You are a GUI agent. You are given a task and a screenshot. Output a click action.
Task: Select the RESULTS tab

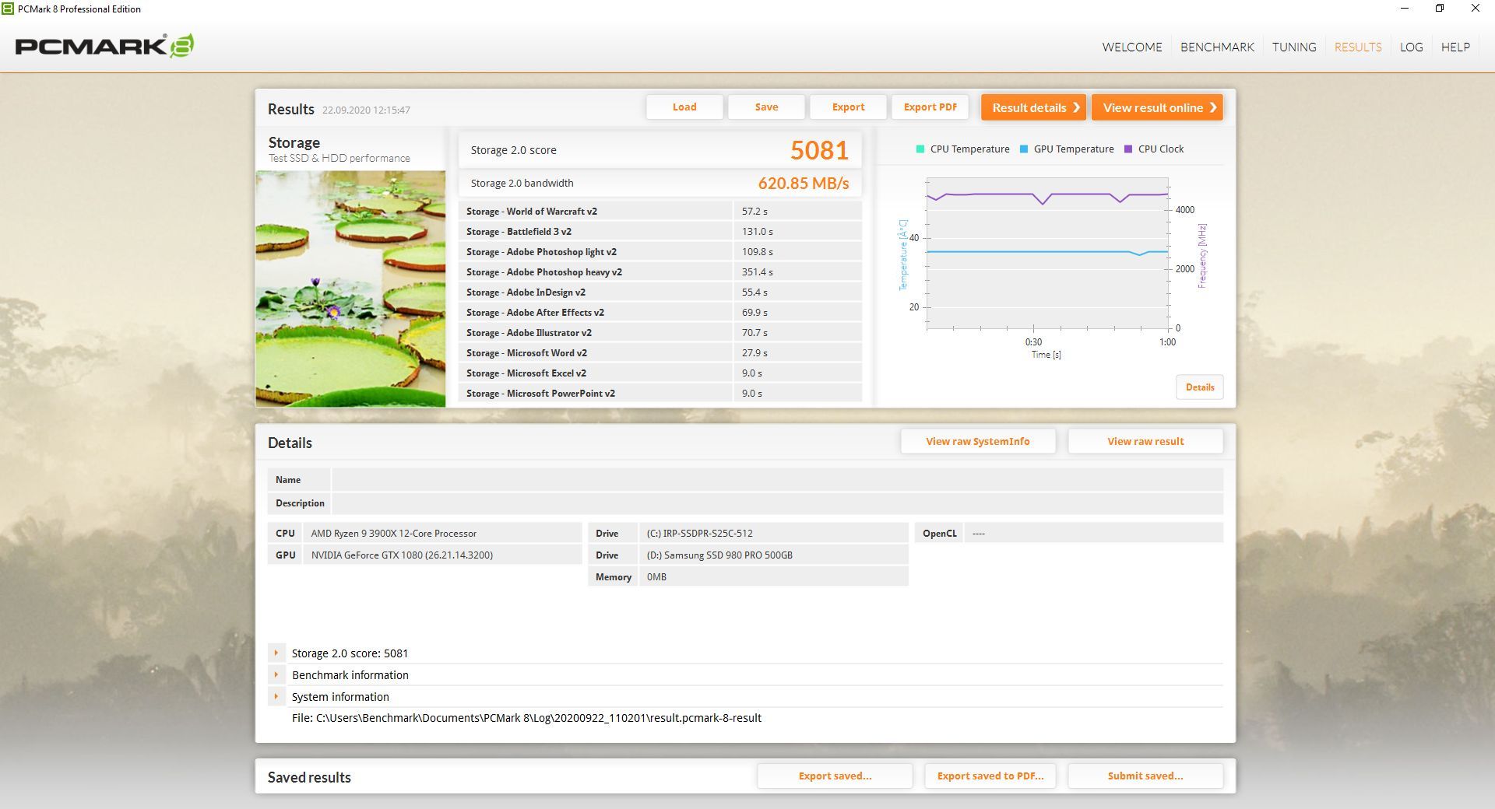click(x=1358, y=47)
